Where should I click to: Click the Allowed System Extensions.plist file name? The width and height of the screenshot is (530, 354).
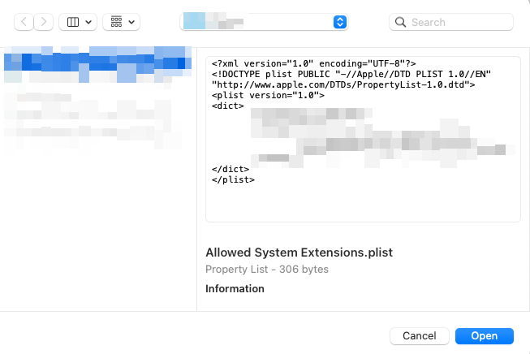(299, 253)
